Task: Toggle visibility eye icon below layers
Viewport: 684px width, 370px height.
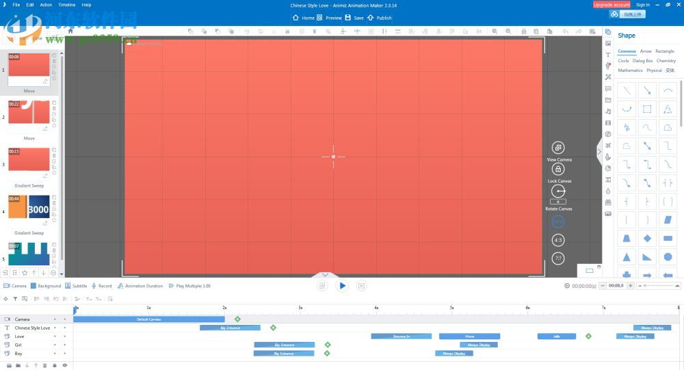Action: tap(64, 365)
